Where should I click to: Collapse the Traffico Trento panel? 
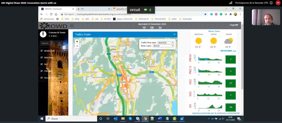[x=174, y=34]
